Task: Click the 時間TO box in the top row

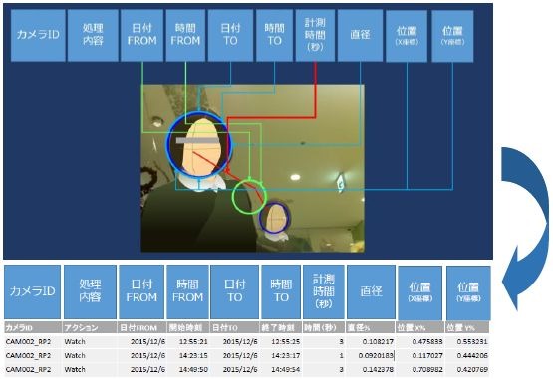Action: [274, 35]
